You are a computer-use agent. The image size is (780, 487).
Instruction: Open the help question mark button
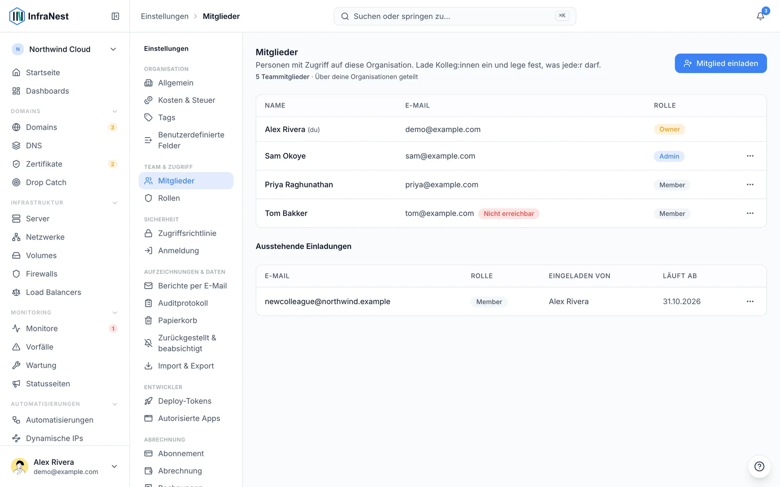[759, 466]
